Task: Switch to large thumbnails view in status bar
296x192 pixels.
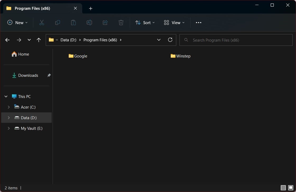Action: tap(291, 188)
